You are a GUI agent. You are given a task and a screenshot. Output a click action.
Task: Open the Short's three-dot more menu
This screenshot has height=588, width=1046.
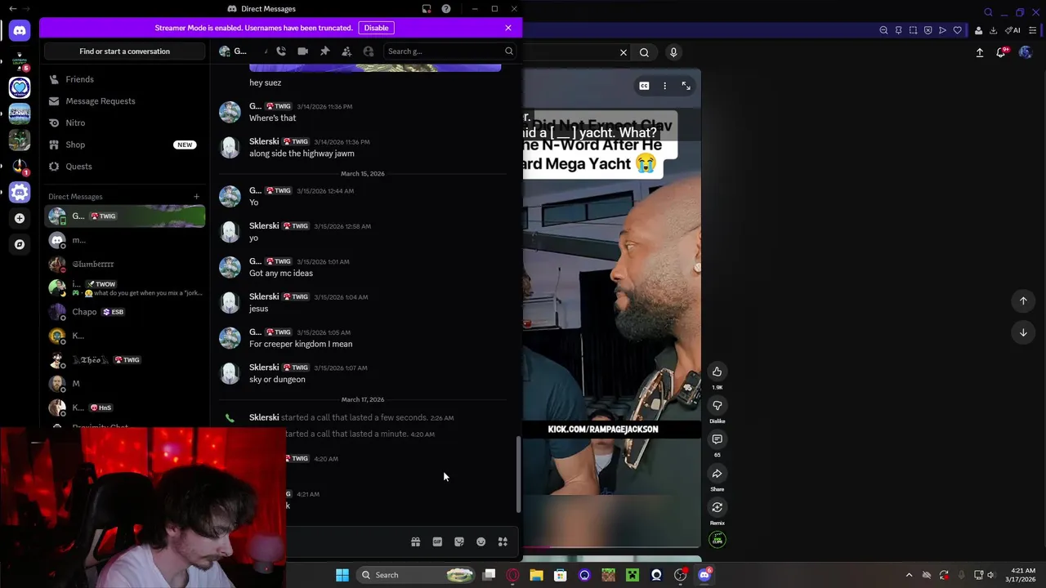665,86
